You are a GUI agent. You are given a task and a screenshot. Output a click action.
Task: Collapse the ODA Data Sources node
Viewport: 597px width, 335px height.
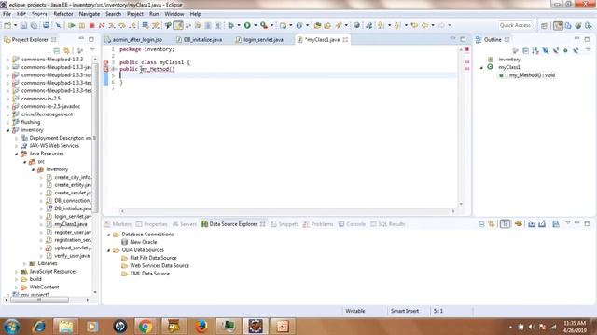click(x=108, y=250)
